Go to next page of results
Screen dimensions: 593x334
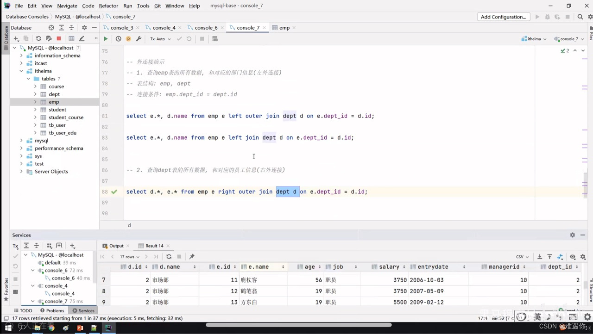coord(146,257)
